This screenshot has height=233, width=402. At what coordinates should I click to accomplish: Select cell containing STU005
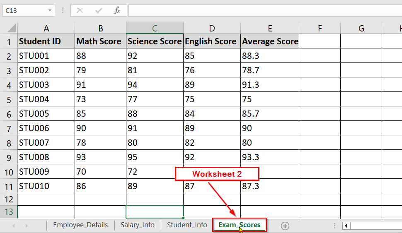point(46,114)
